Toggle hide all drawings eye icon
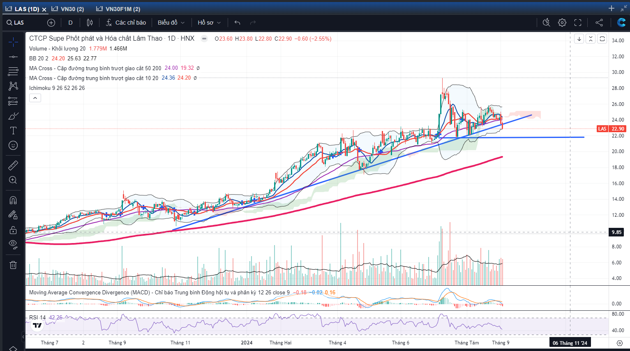This screenshot has height=351, width=630. (13, 245)
